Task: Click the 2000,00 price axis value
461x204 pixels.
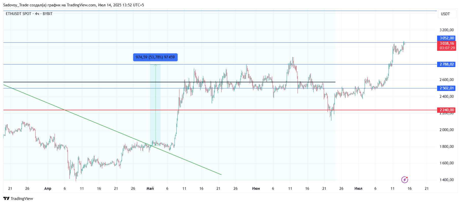Action: [x=447, y=130]
